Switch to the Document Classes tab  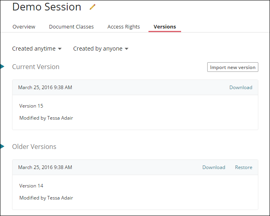[71, 27]
